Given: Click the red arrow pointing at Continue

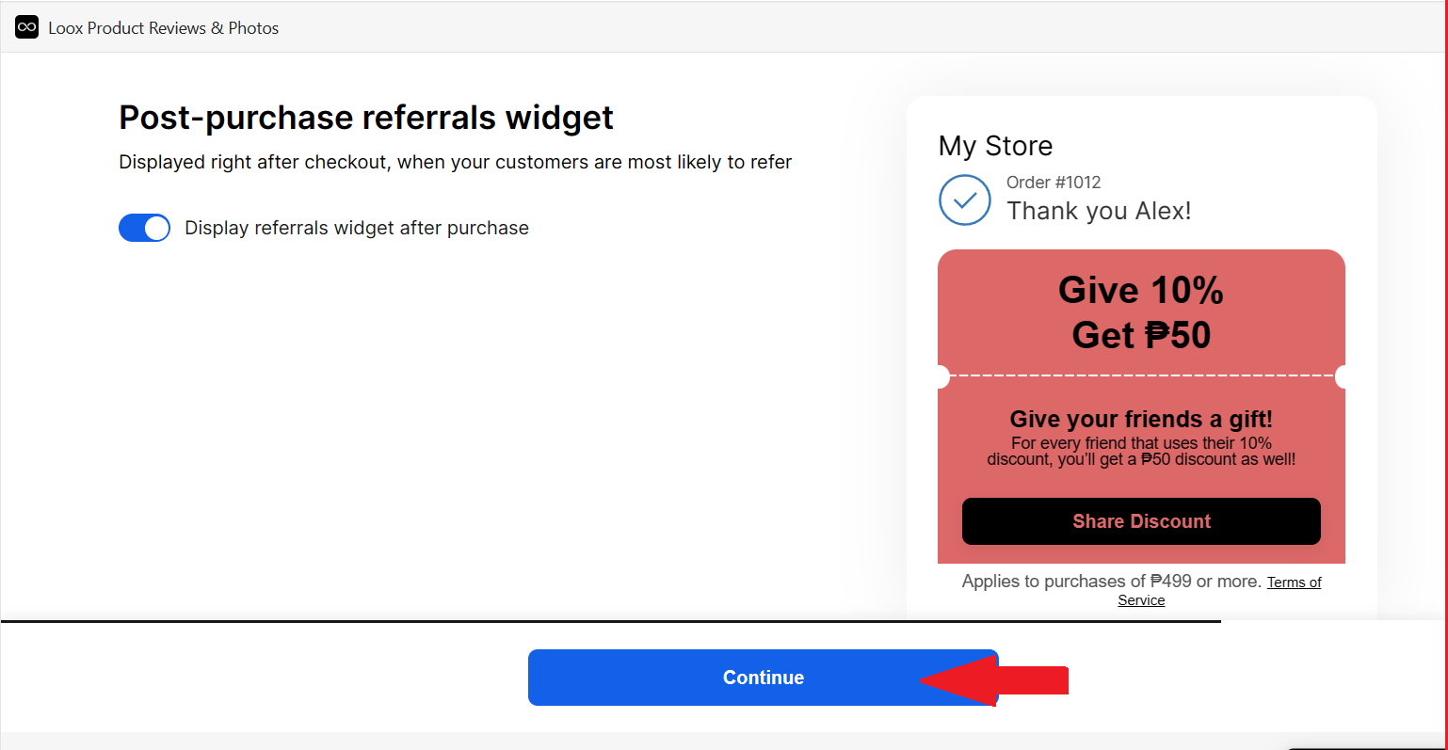Looking at the screenshot, I should [994, 679].
